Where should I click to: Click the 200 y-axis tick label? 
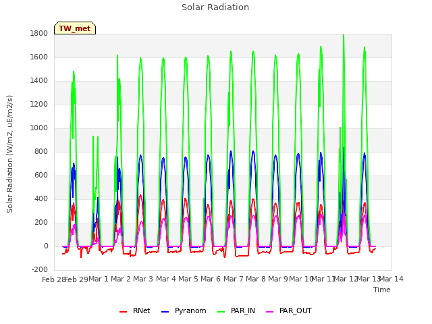[41, 222]
